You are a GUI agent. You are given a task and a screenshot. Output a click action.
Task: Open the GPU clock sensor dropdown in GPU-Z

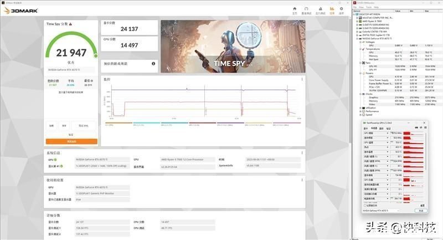click(x=387, y=133)
